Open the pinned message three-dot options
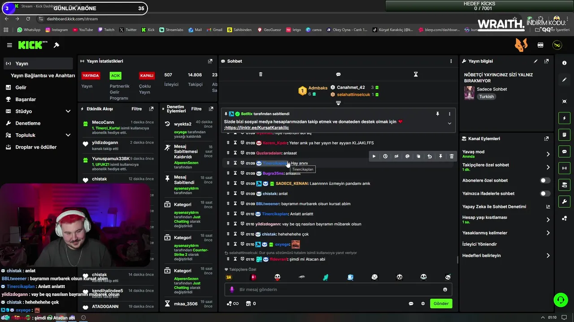The width and height of the screenshot is (574, 322). [449, 114]
